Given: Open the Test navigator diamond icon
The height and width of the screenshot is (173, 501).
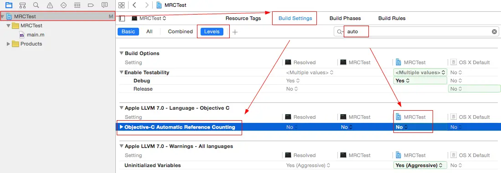Looking at the screenshot, I should 63,5.
